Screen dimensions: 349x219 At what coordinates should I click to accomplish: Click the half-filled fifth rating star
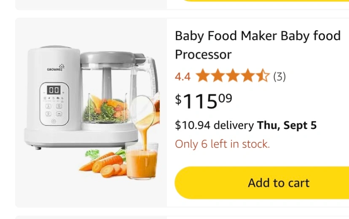[x=263, y=76]
